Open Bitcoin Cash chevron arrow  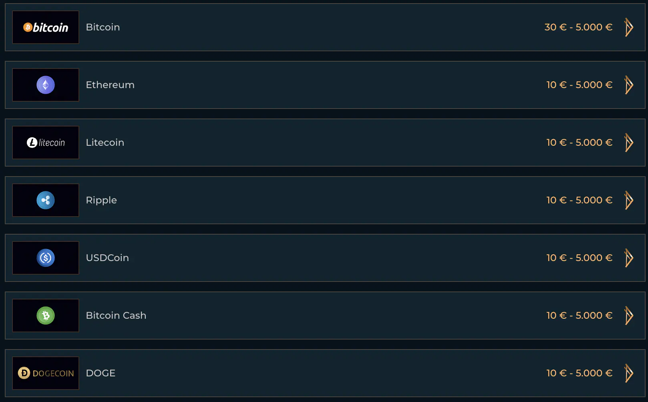tap(629, 316)
